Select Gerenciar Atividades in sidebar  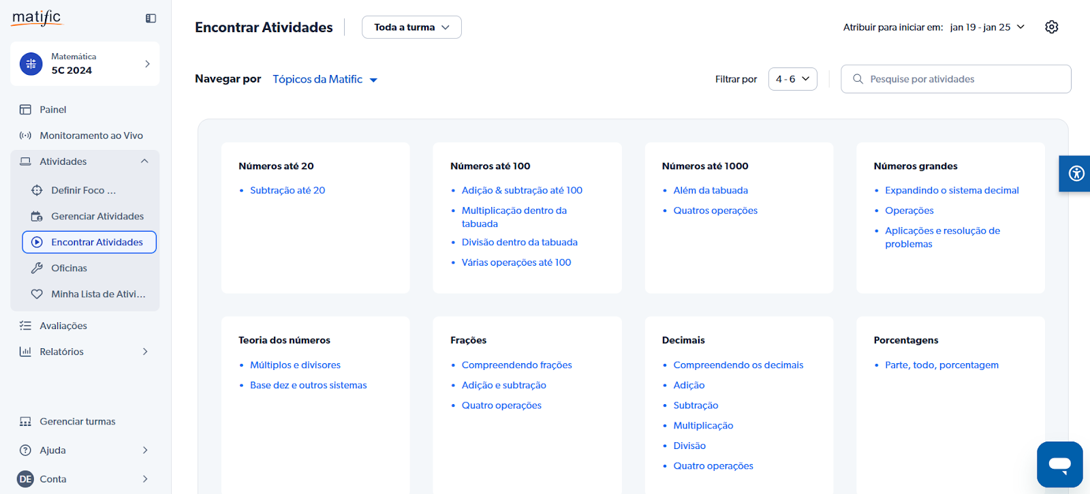(x=97, y=216)
